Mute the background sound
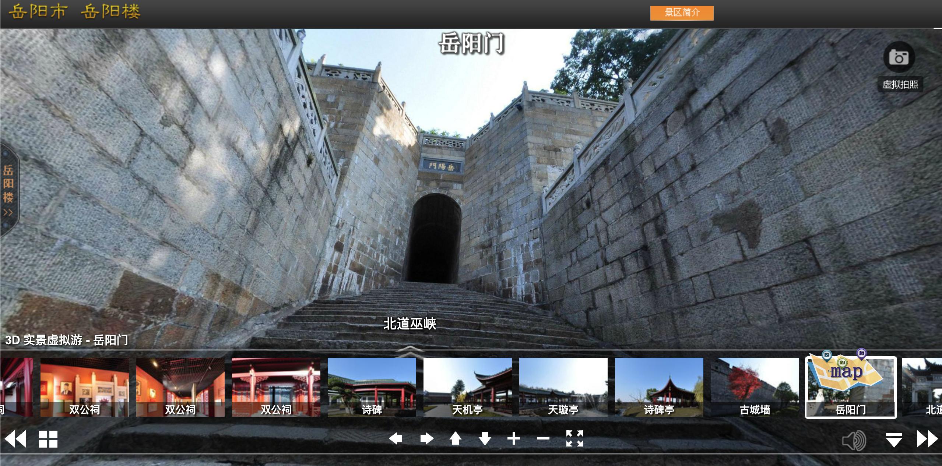942x466 pixels. [854, 440]
